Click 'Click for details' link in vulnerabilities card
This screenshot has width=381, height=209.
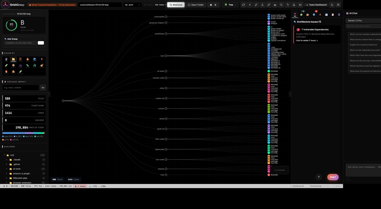click(x=307, y=41)
